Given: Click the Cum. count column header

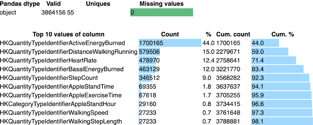Looking at the screenshot, I should coord(233,34).
